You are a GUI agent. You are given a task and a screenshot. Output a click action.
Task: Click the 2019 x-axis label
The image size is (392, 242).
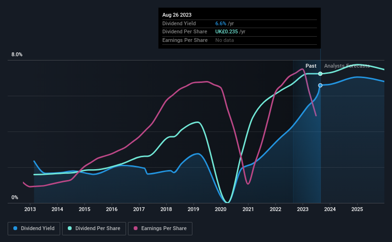(193, 209)
